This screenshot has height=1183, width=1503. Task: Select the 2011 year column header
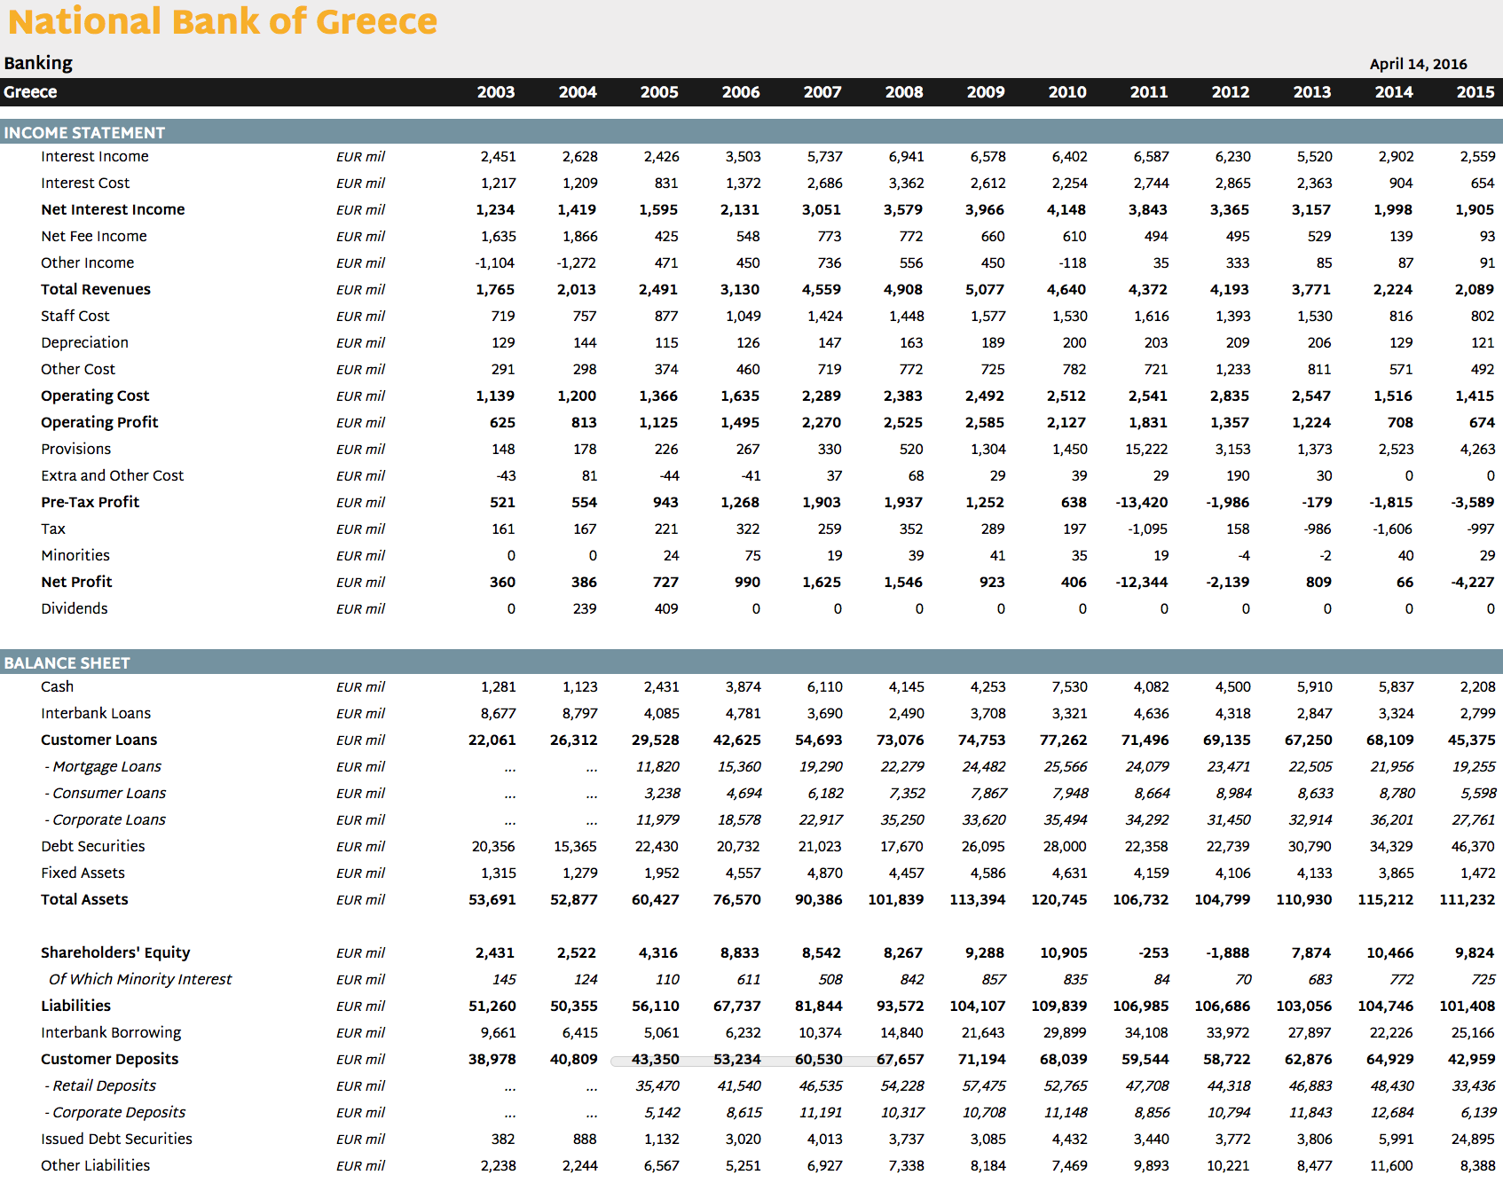coord(1149,92)
